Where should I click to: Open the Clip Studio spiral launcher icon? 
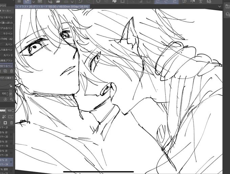[40, 1]
